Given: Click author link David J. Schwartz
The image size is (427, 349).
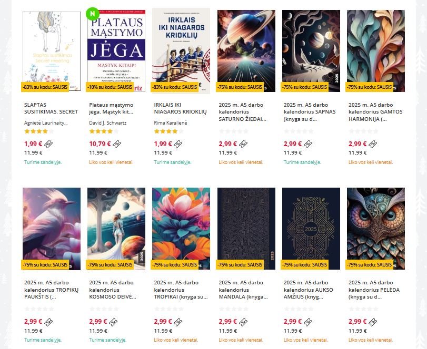Looking at the screenshot, I should point(108,123).
